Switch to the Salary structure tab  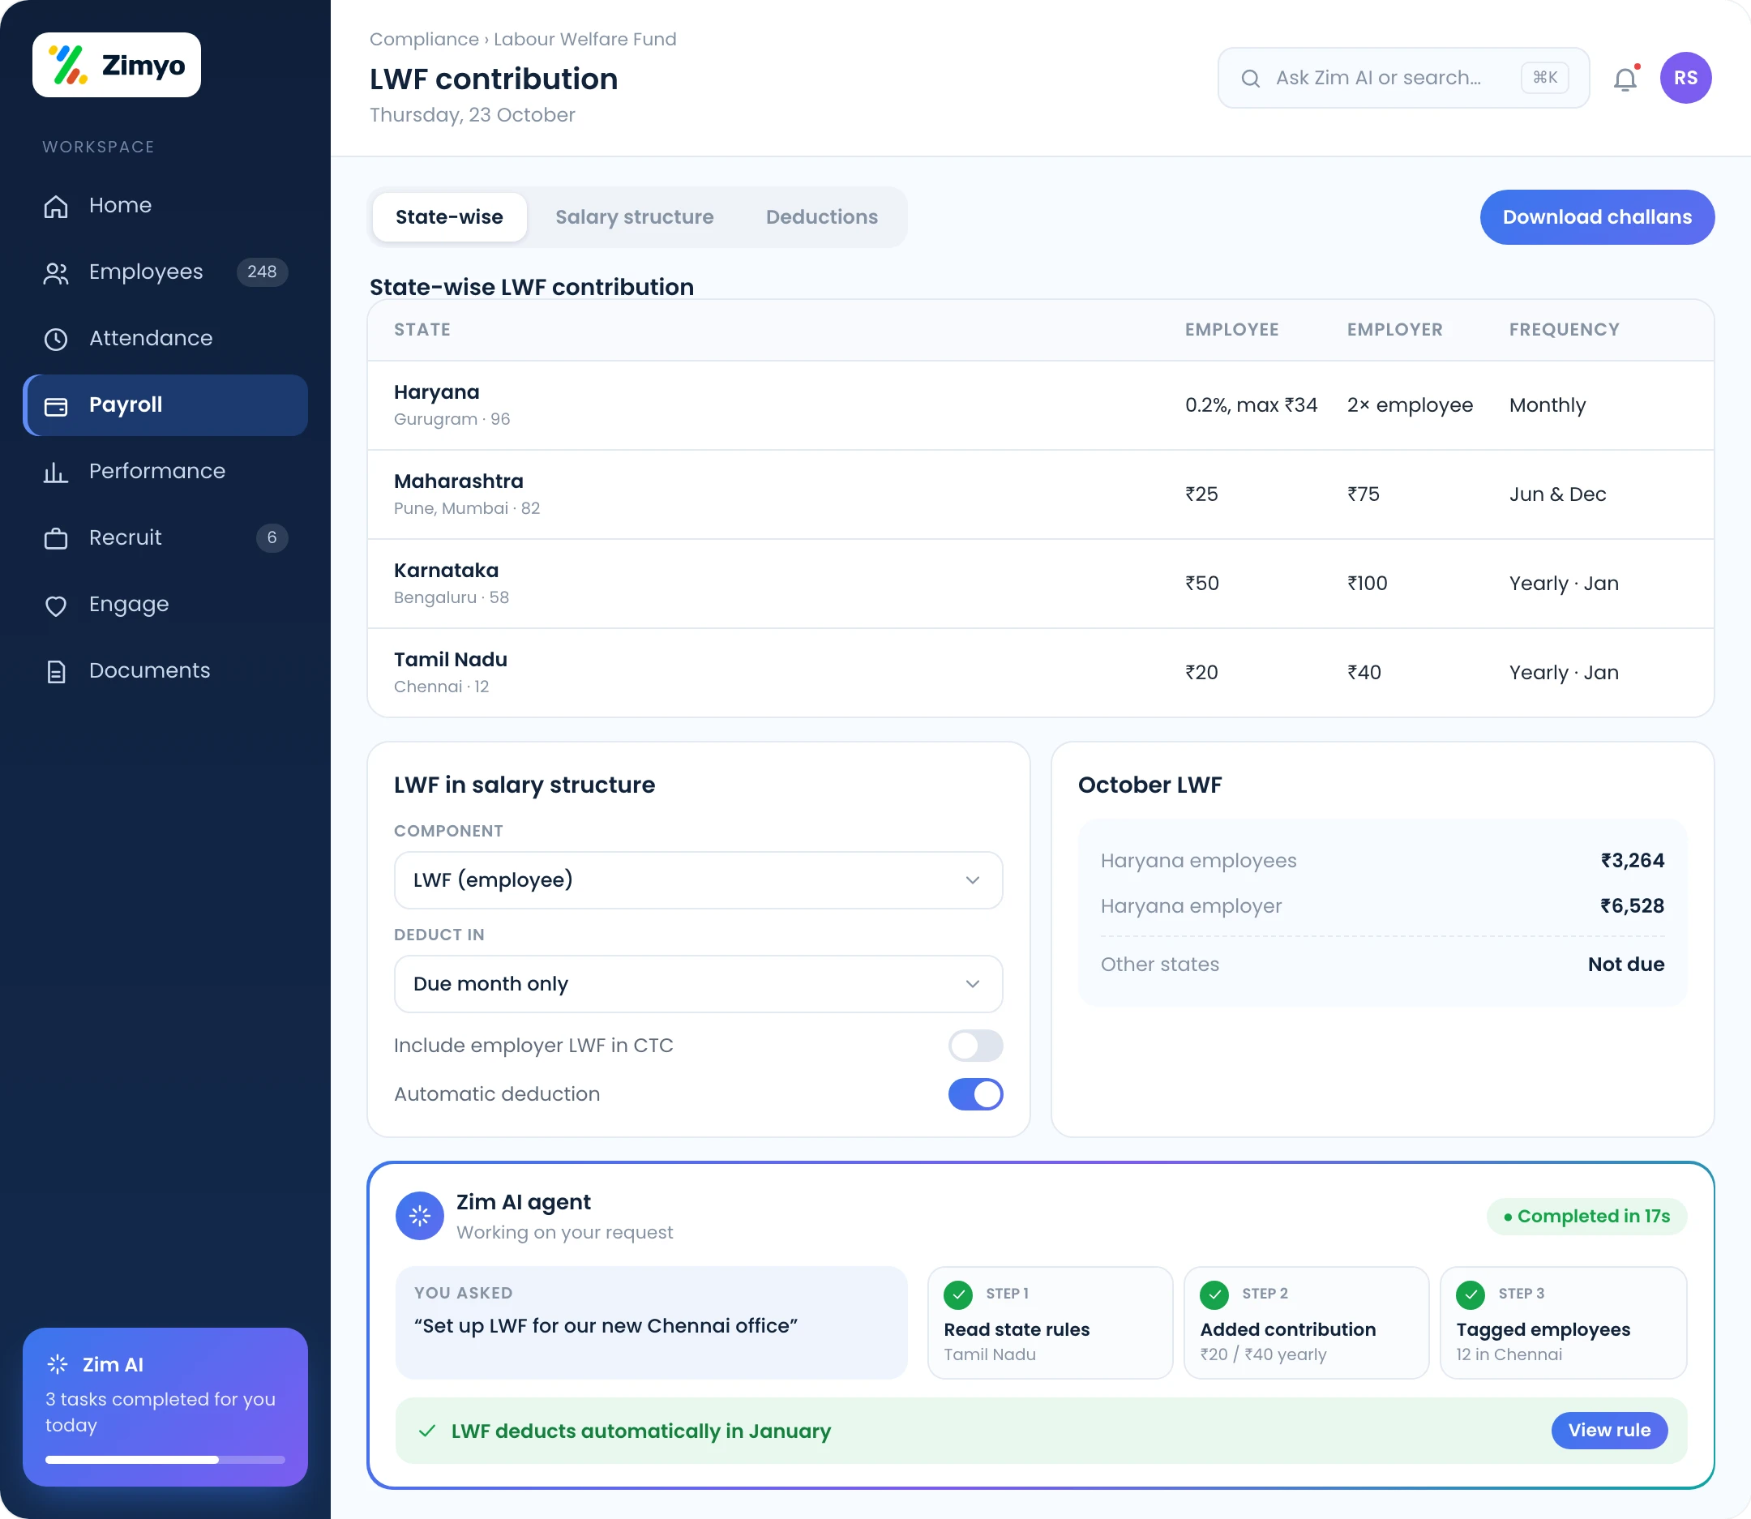pyautogui.click(x=634, y=217)
